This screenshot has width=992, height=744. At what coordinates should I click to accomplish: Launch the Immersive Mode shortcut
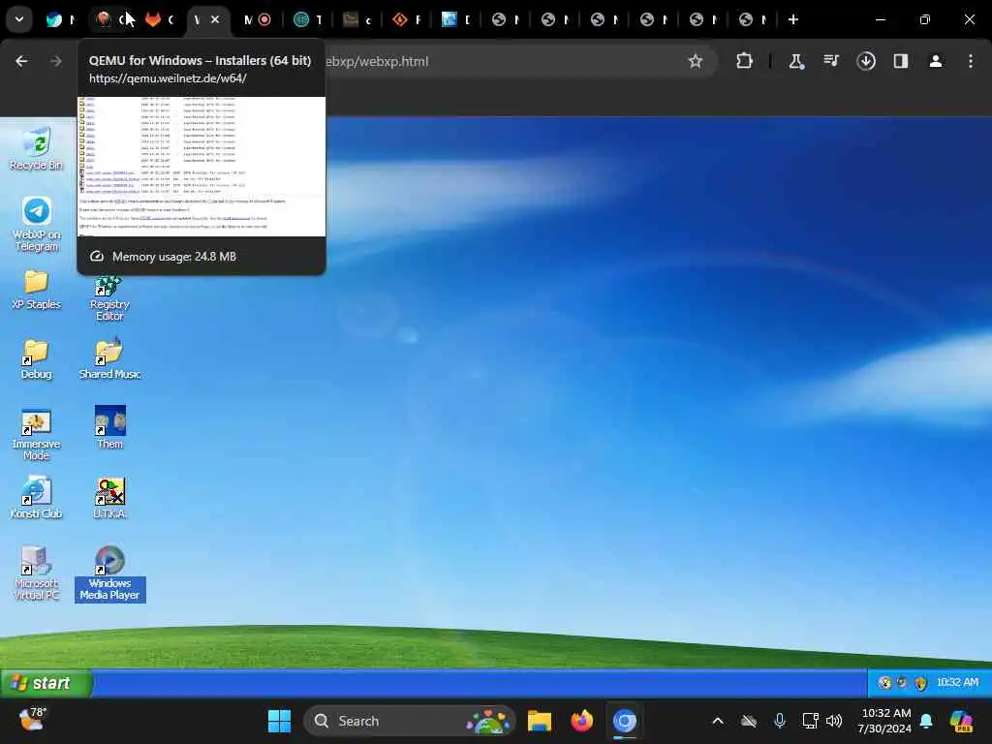tap(36, 435)
